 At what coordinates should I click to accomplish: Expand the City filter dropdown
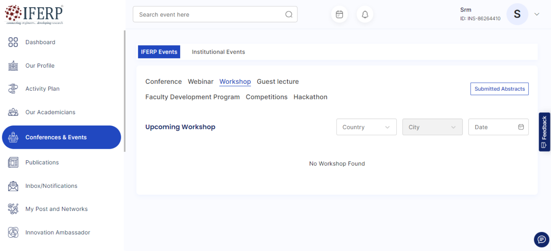pyautogui.click(x=432, y=127)
